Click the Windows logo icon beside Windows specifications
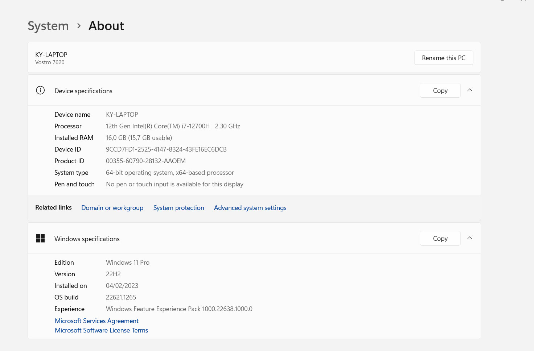 (x=40, y=238)
